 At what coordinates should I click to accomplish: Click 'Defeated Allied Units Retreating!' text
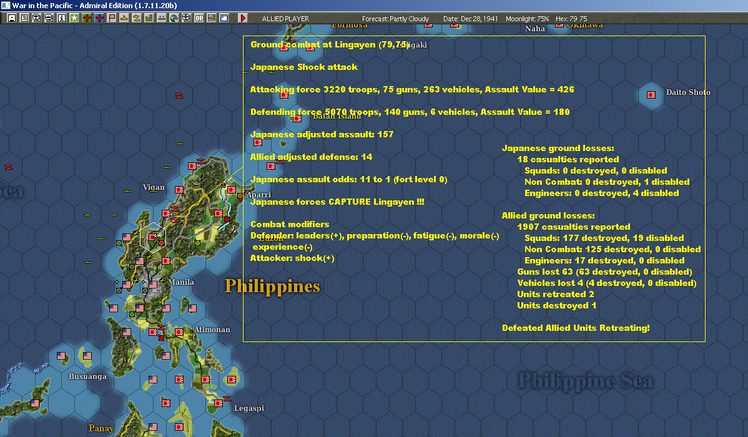[x=576, y=328]
